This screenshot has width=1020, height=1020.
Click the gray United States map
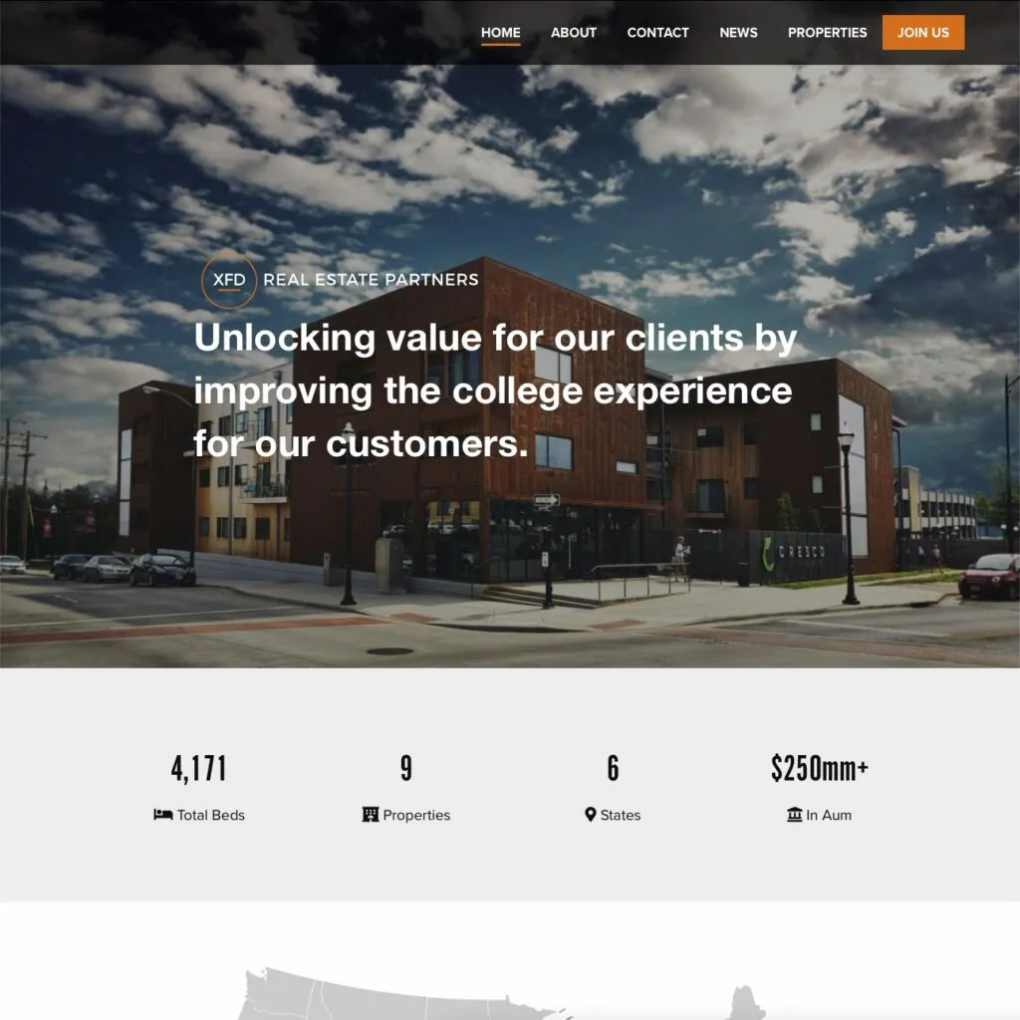click(x=501, y=994)
